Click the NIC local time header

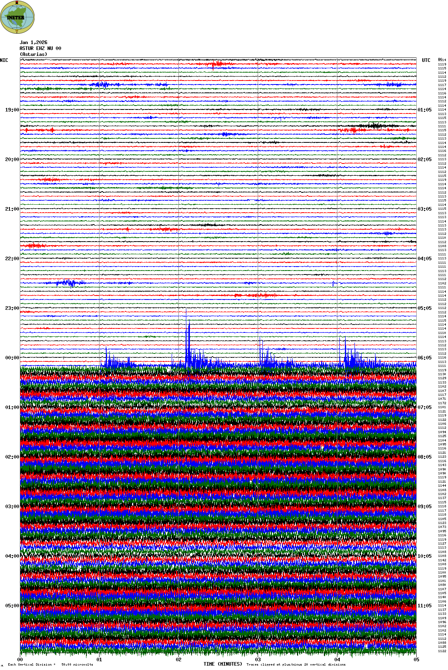[4, 60]
